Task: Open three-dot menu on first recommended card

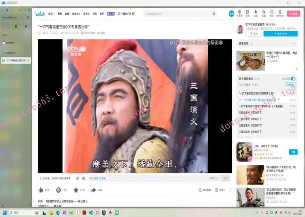Action: 296,69
